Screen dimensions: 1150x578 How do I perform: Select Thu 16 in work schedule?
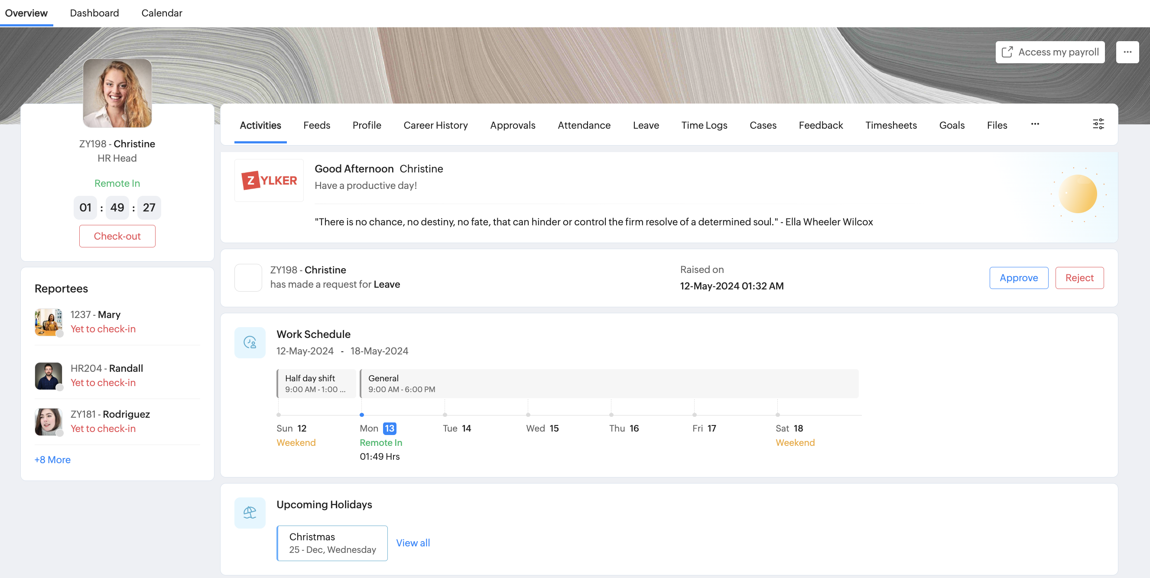[x=624, y=429]
